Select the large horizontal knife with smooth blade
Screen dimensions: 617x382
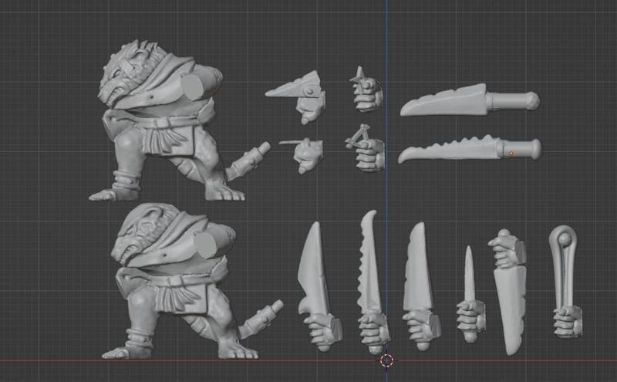(x=470, y=100)
